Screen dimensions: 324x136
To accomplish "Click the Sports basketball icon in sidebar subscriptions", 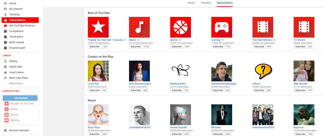I will [x=6, y=115].
